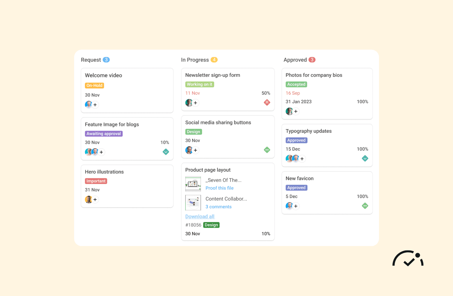This screenshot has width=453, height=296.
Task: Open New favicon card title
Action: point(300,179)
